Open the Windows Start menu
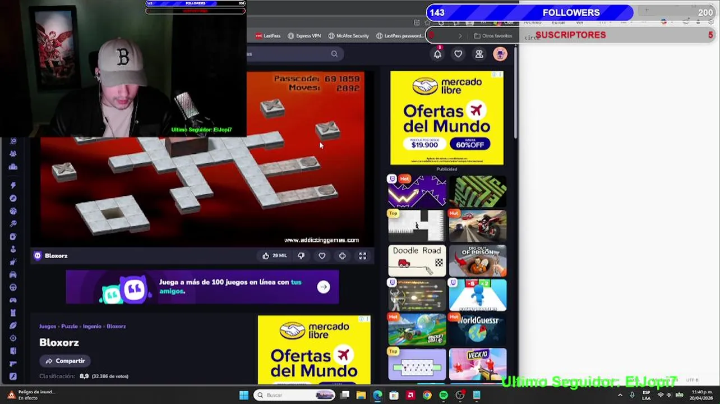 (243, 395)
